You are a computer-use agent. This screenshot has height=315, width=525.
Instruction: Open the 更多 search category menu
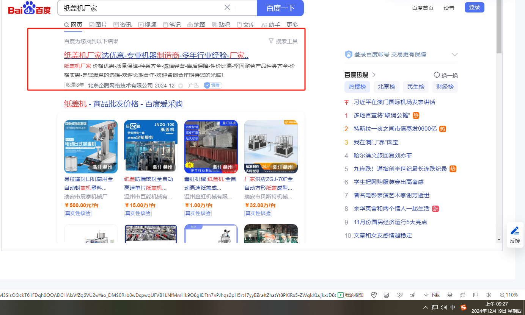tap(292, 25)
